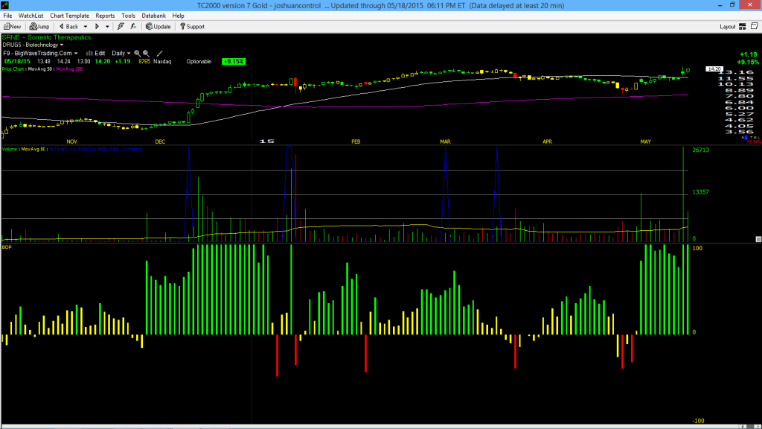
Task: Click the Edit chart button
Action: [x=96, y=54]
